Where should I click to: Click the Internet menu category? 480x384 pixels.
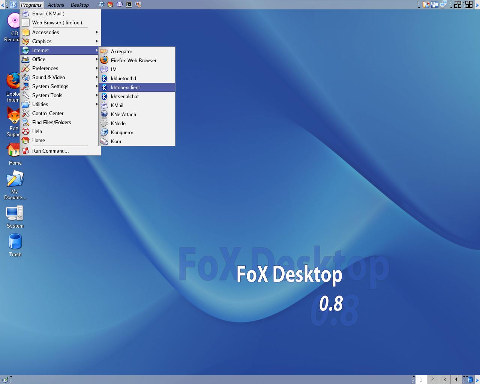click(60, 50)
